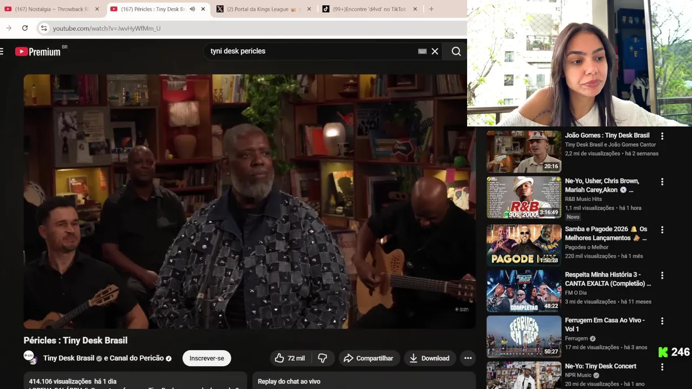Click the YouTube search input field
692x389 pixels.
point(311,51)
